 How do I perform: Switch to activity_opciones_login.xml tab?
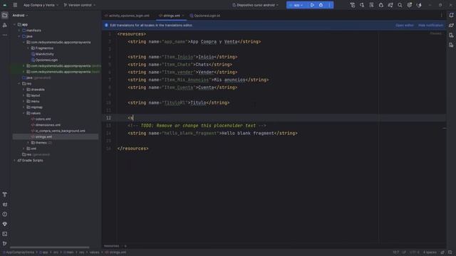click(x=127, y=16)
